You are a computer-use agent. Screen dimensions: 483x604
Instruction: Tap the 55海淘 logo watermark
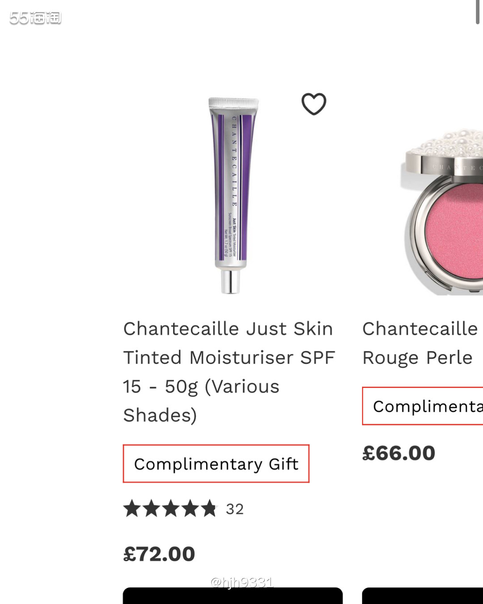[35, 18]
